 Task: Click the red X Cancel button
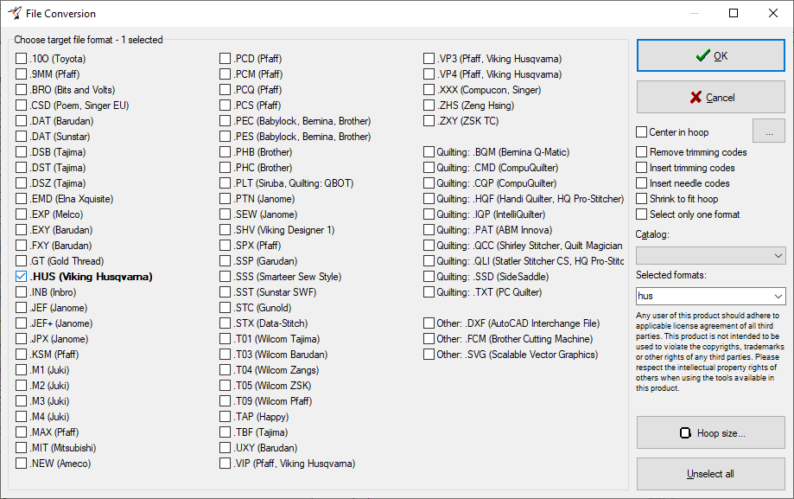[x=710, y=98]
